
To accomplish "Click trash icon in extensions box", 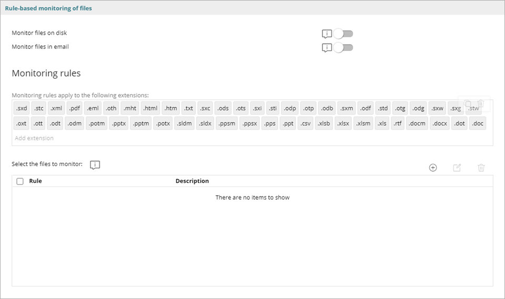I will click(481, 104).
